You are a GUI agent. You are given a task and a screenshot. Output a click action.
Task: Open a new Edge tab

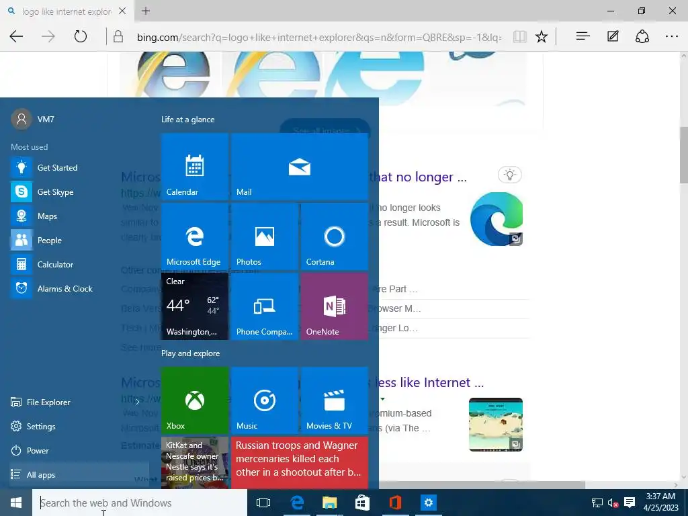pos(146,11)
